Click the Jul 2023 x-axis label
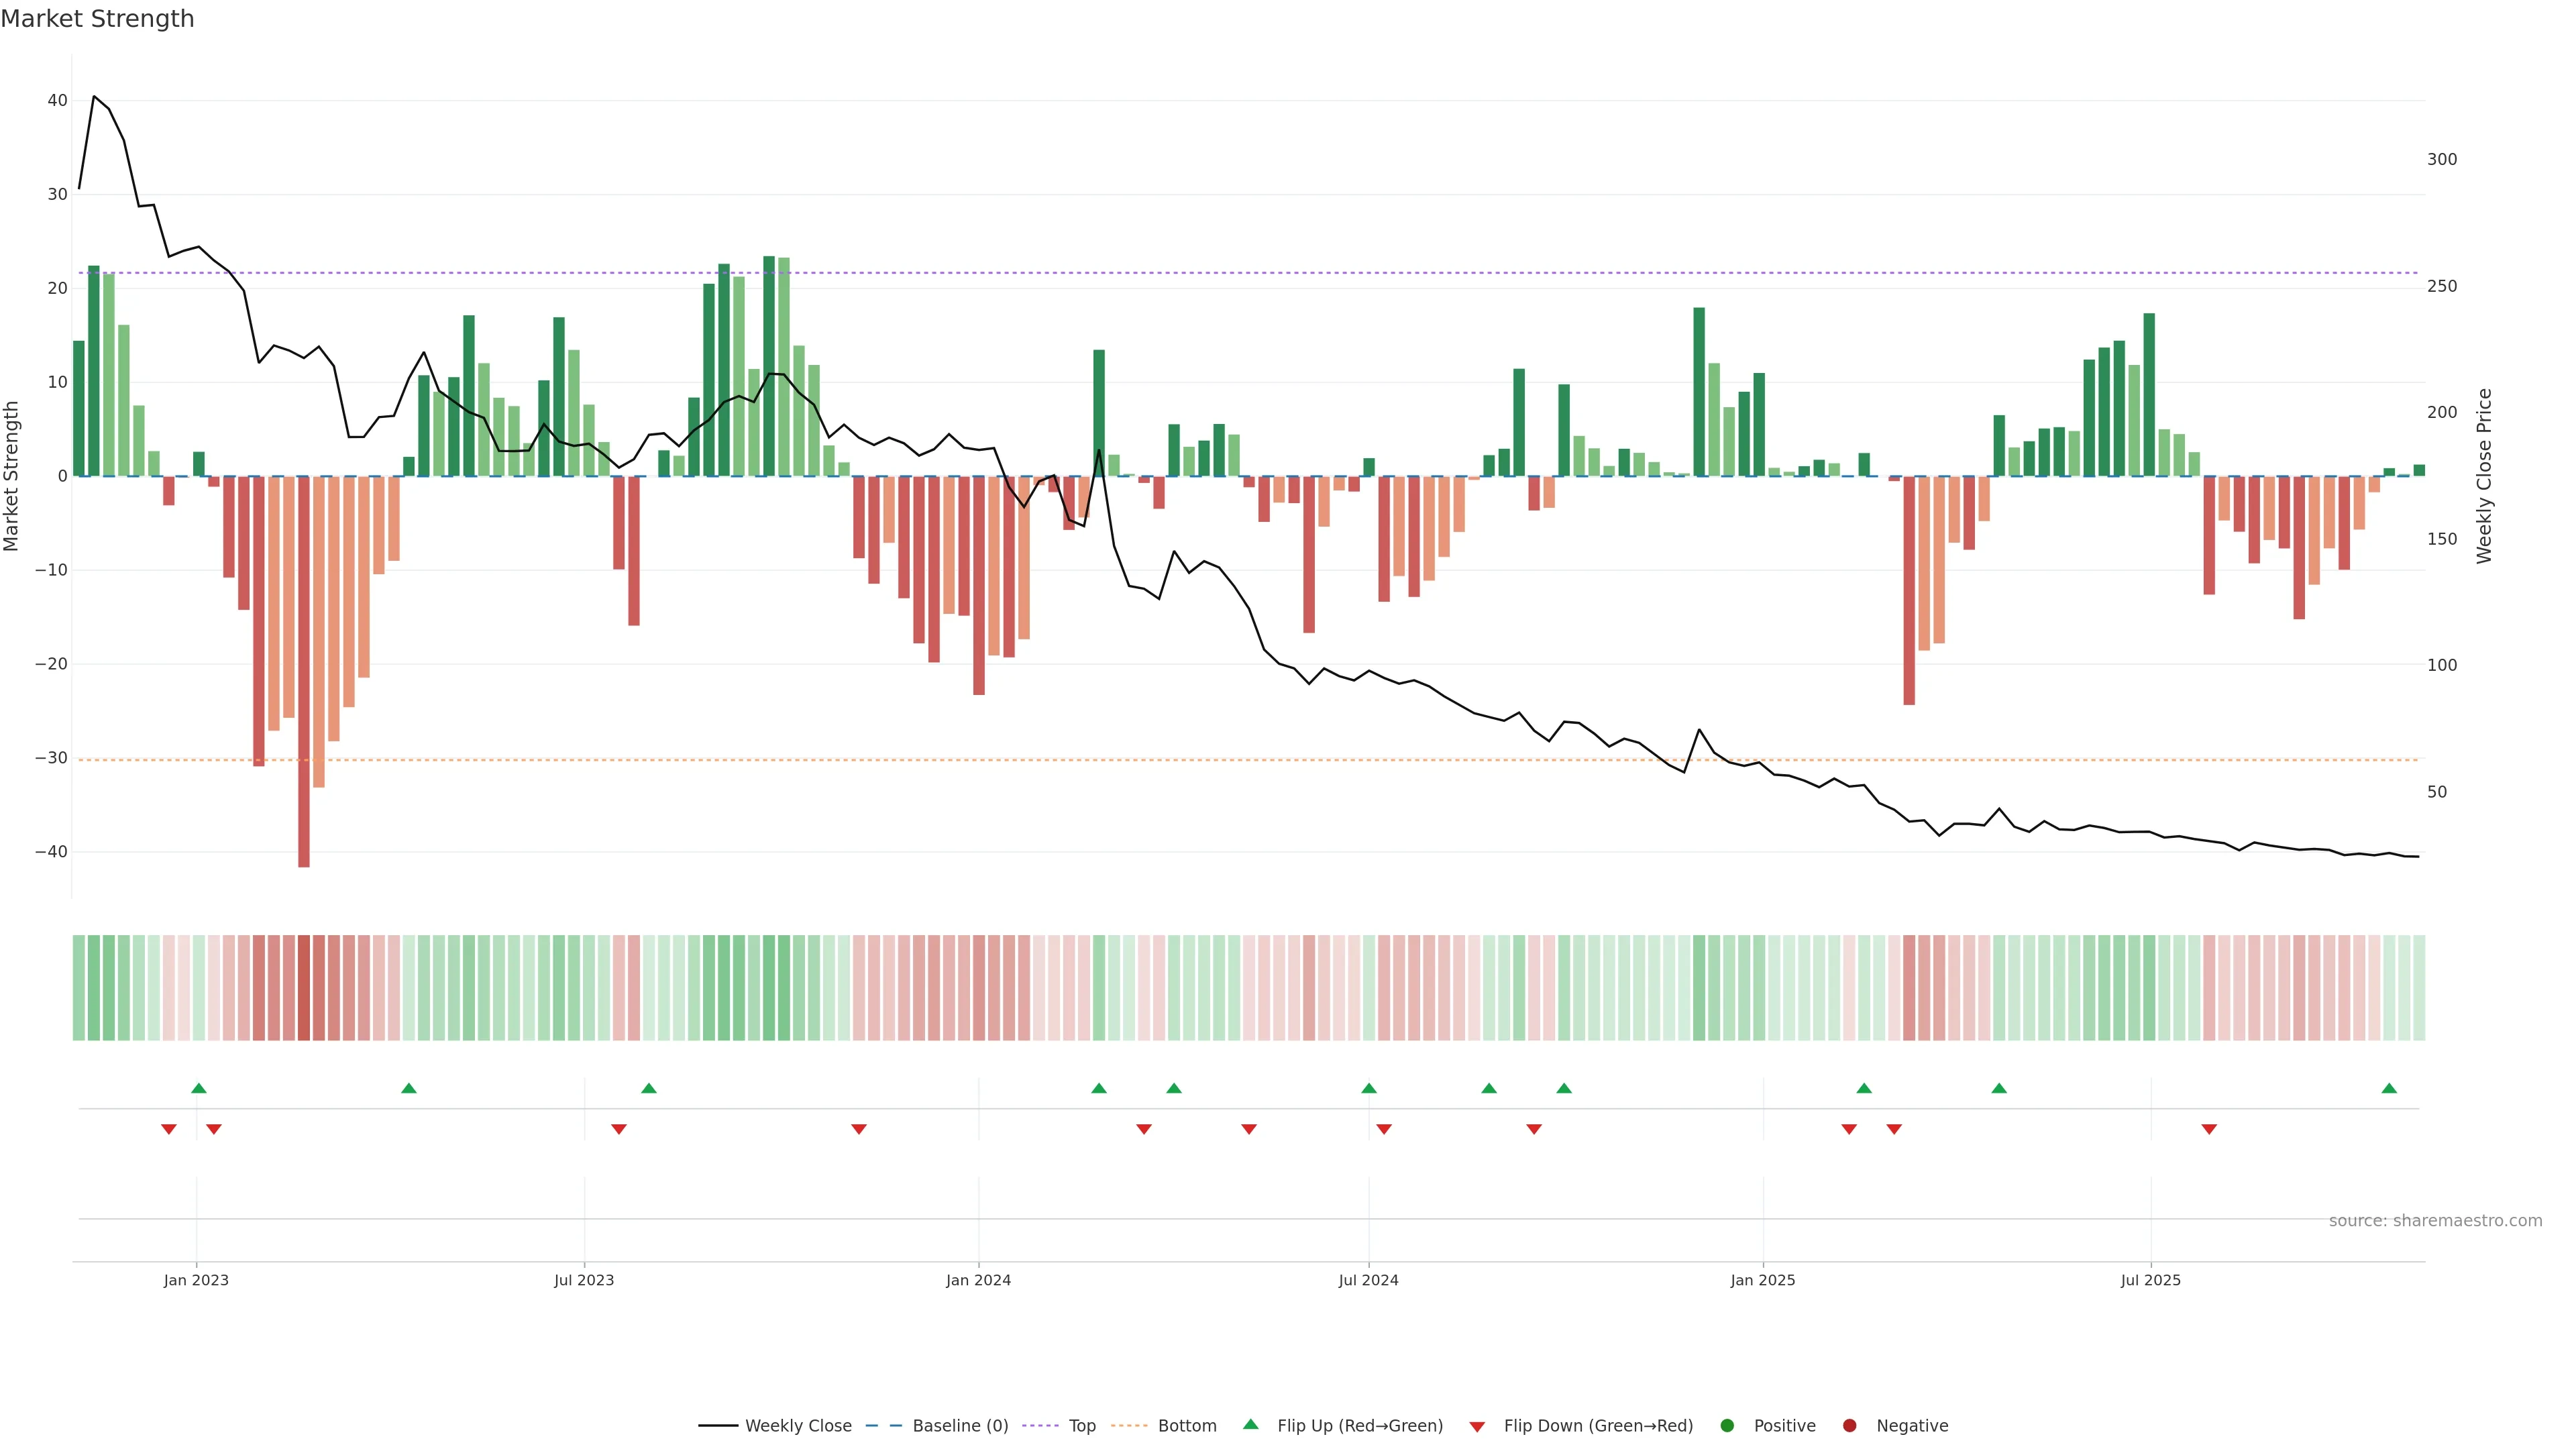 point(584,1280)
